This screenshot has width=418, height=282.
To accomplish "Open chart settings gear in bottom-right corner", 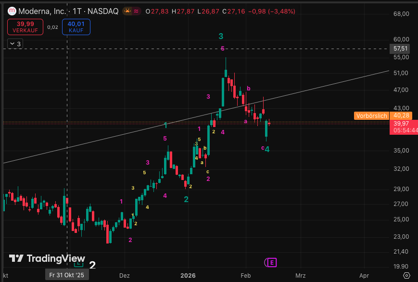I will [406, 275].
